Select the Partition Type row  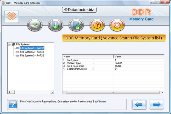click(113, 63)
